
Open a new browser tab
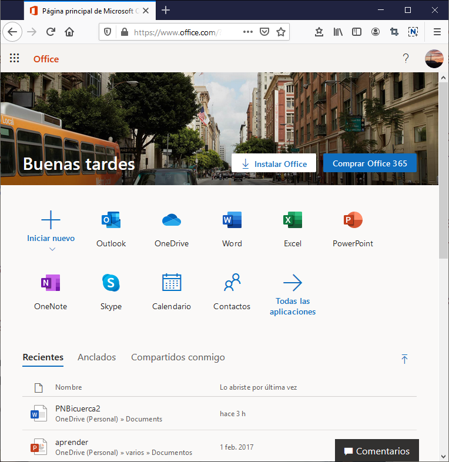pyautogui.click(x=166, y=11)
